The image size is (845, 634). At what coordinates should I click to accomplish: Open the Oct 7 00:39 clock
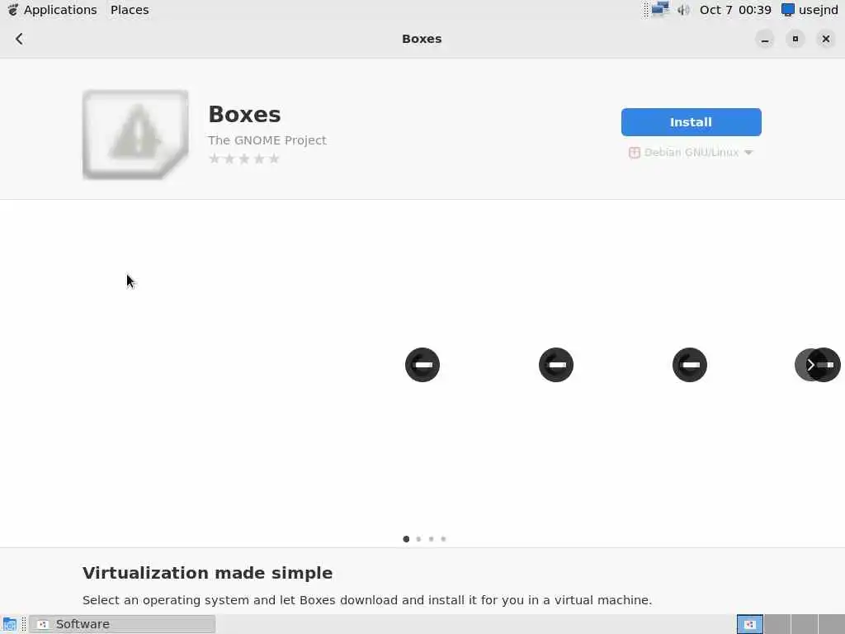(x=735, y=10)
